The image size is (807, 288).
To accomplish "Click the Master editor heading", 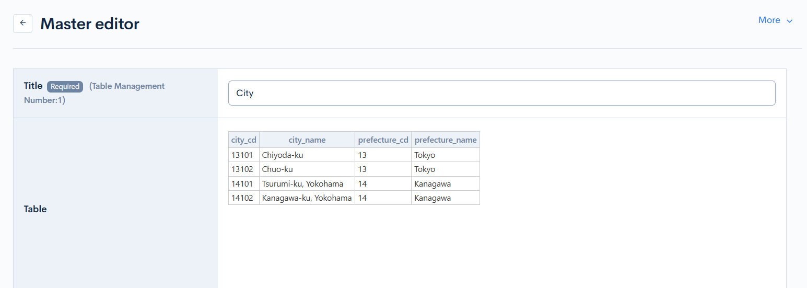I will [x=90, y=24].
